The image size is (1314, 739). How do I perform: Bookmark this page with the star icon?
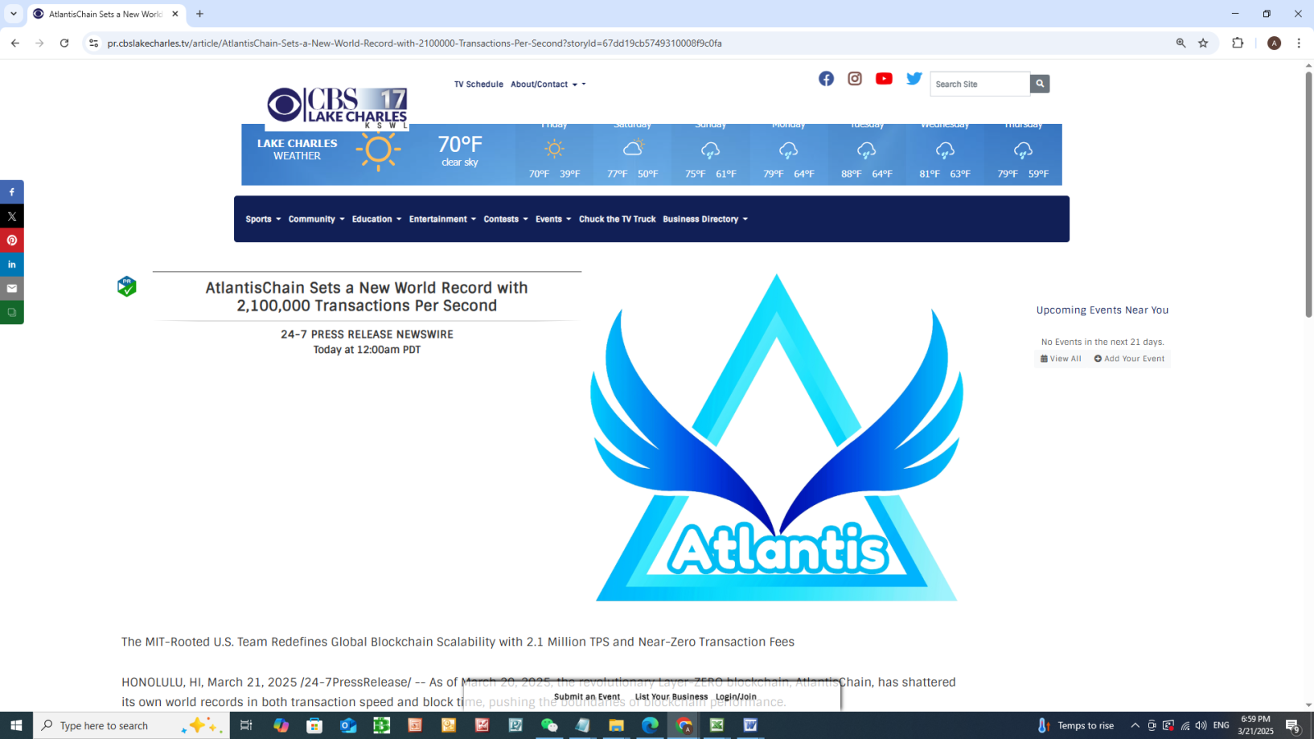(1203, 43)
